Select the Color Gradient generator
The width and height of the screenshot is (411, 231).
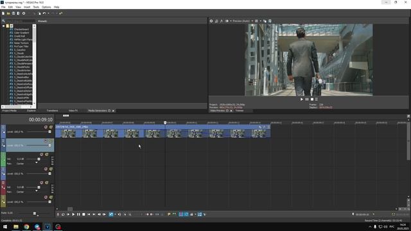[x=21, y=33]
